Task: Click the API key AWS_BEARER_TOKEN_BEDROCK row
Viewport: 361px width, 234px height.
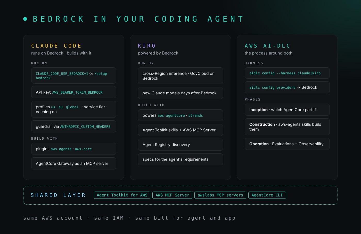Action: (x=74, y=92)
